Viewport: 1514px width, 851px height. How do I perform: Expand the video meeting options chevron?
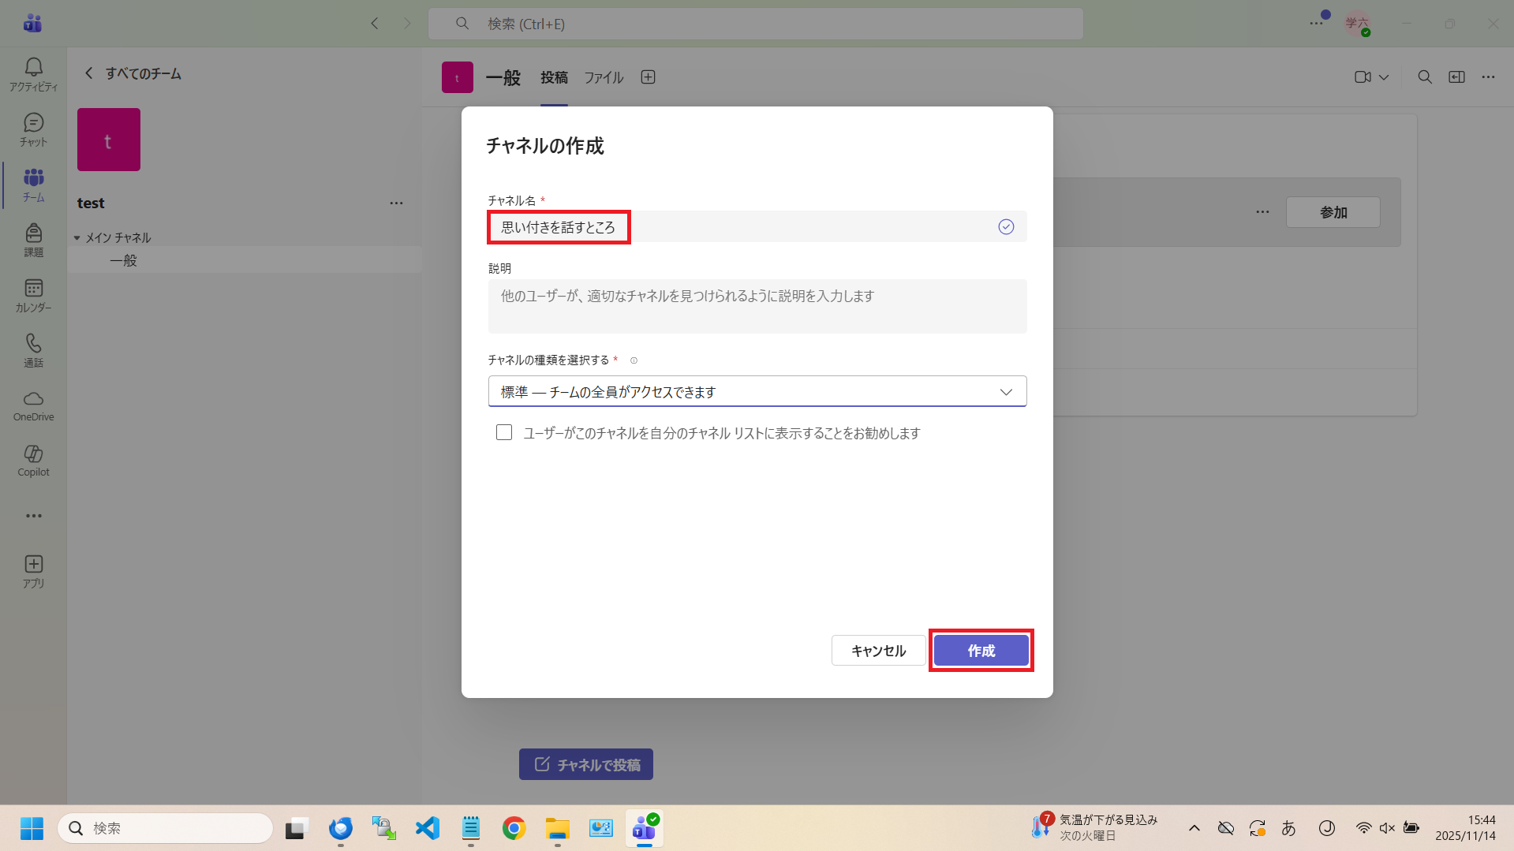pyautogui.click(x=1384, y=77)
